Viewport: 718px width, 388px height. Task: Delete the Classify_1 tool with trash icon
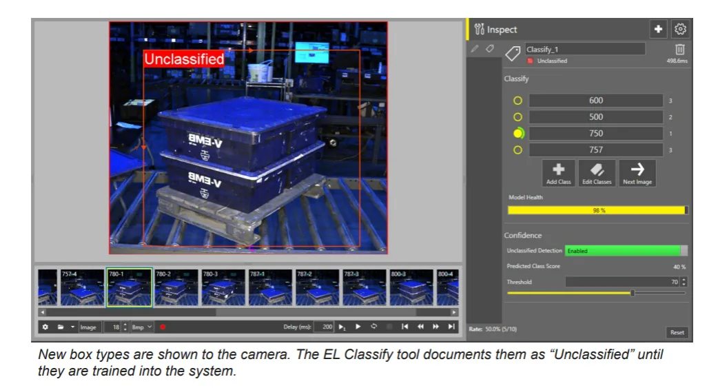tap(680, 49)
